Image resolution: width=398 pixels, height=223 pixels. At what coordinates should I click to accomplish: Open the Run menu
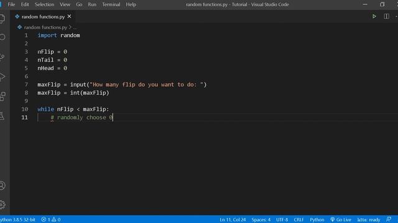click(x=92, y=4)
